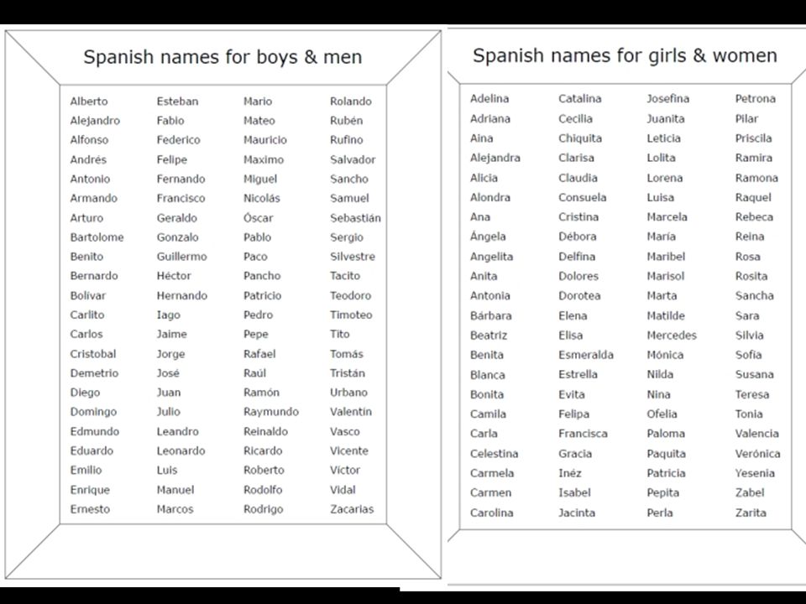Image resolution: width=806 pixels, height=604 pixels.
Task: Click the name Urbano
Action: point(349,393)
